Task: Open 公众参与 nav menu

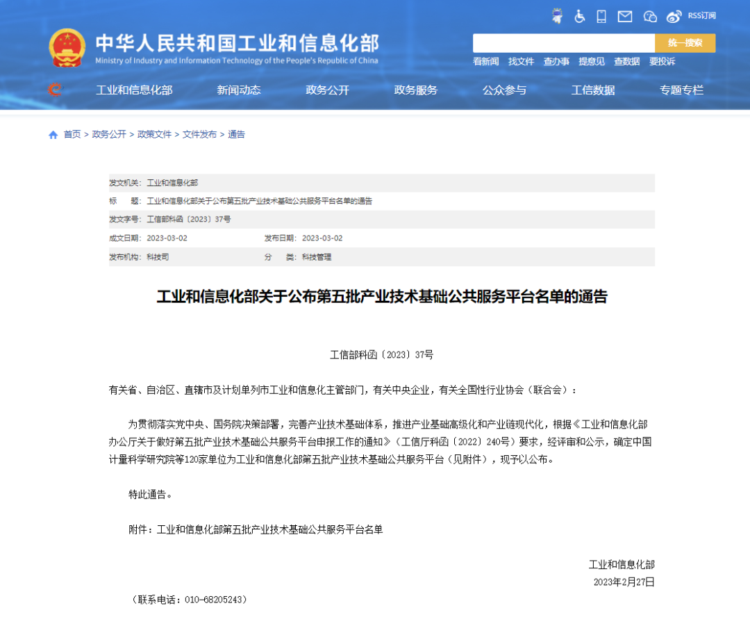Action: click(504, 90)
